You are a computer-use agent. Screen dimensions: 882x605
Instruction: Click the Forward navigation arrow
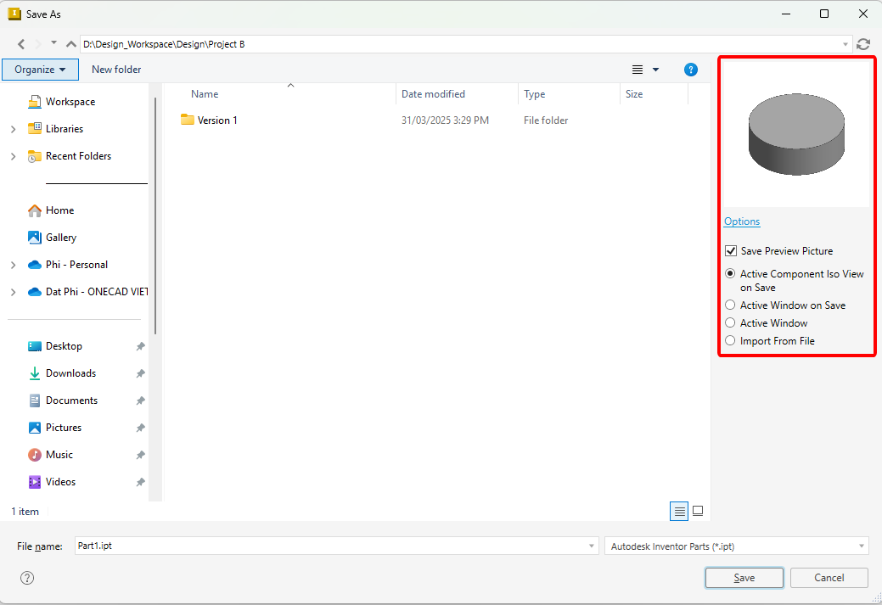coord(38,44)
